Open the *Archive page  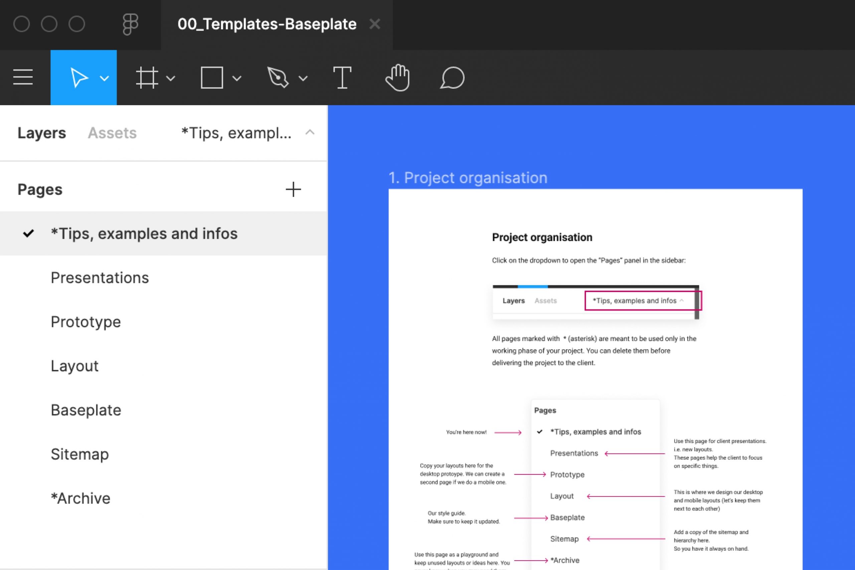pyautogui.click(x=164, y=498)
